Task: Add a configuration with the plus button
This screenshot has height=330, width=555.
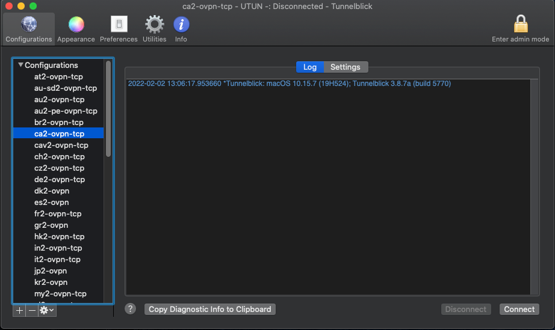Action: (19, 310)
